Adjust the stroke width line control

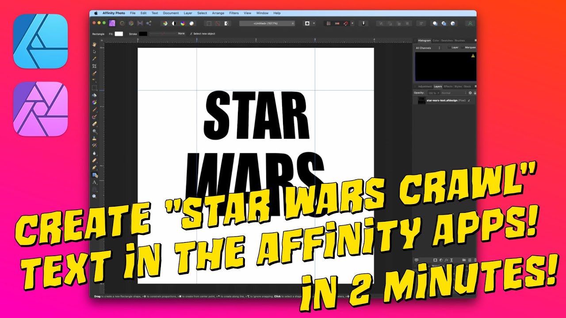pos(162,34)
